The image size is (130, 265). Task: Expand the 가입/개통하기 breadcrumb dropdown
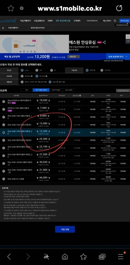click(x=17, y=28)
